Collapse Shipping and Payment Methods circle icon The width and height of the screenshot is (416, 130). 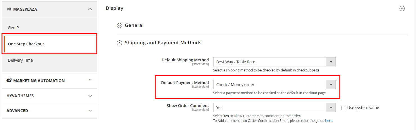120,43
